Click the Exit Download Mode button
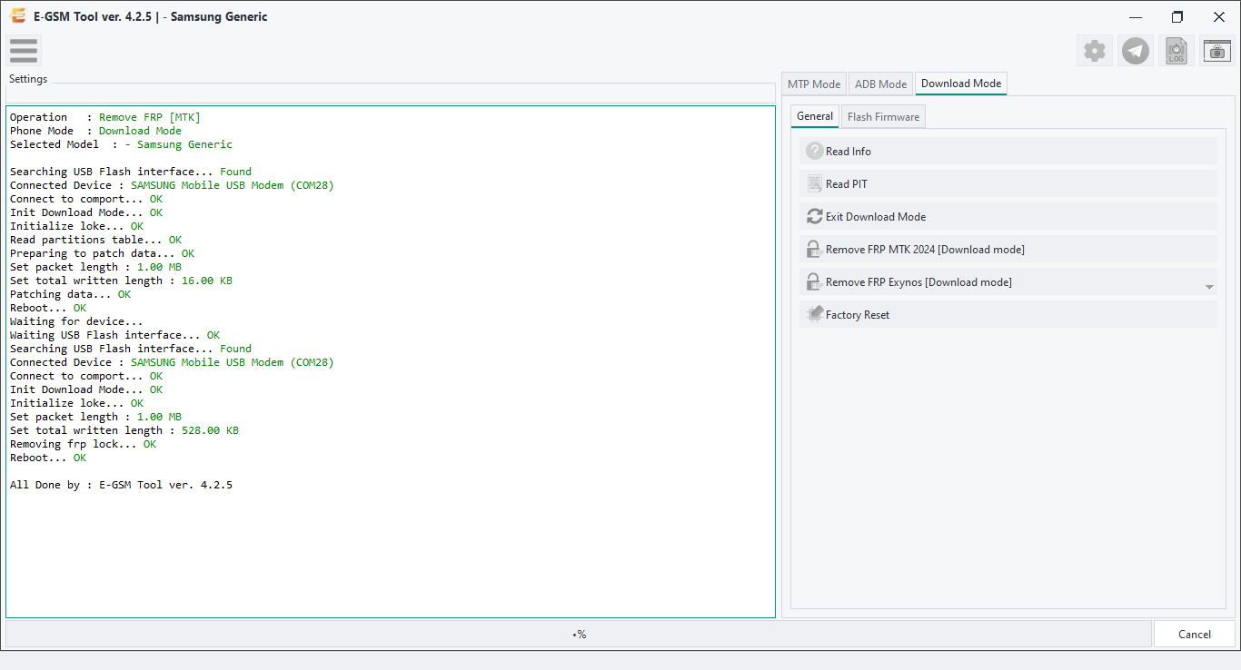 [1008, 217]
